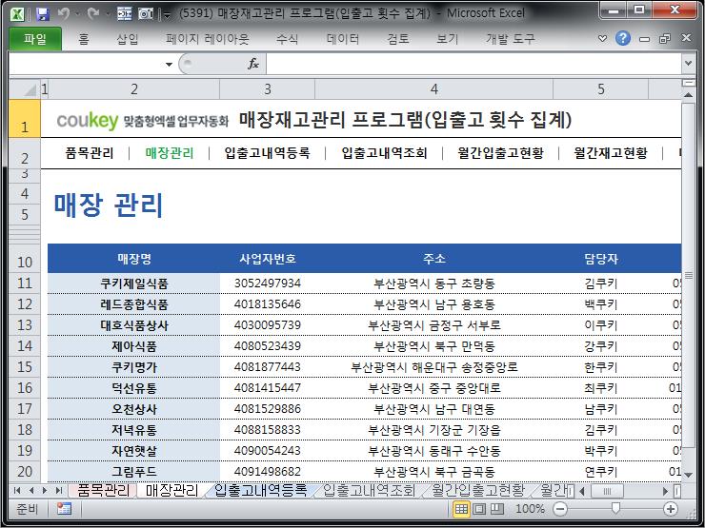The image size is (705, 528).
Task: Switch to Normal view icon in status bar
Action: 461,509
